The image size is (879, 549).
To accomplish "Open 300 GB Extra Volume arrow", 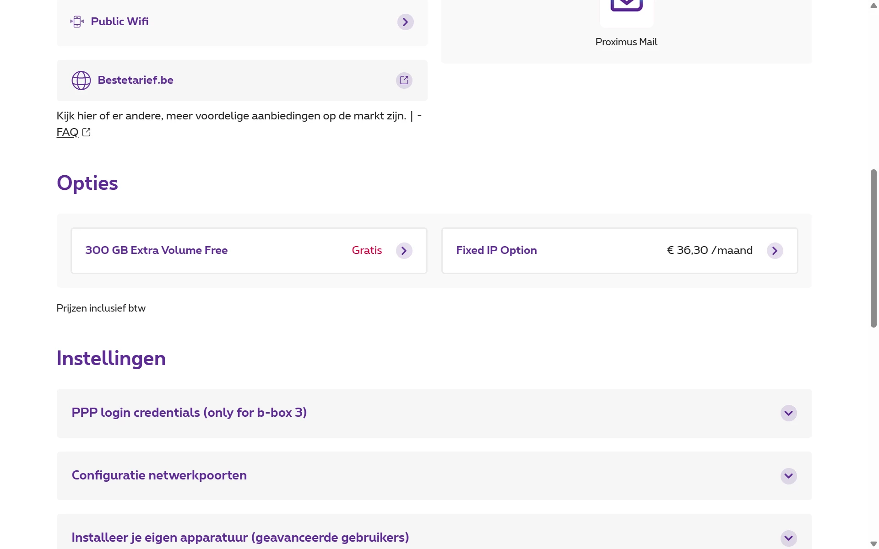I will 404,251.
